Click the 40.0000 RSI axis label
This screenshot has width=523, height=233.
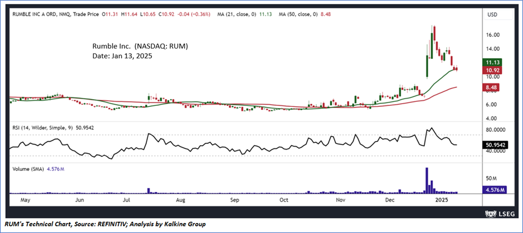[x=496, y=151]
